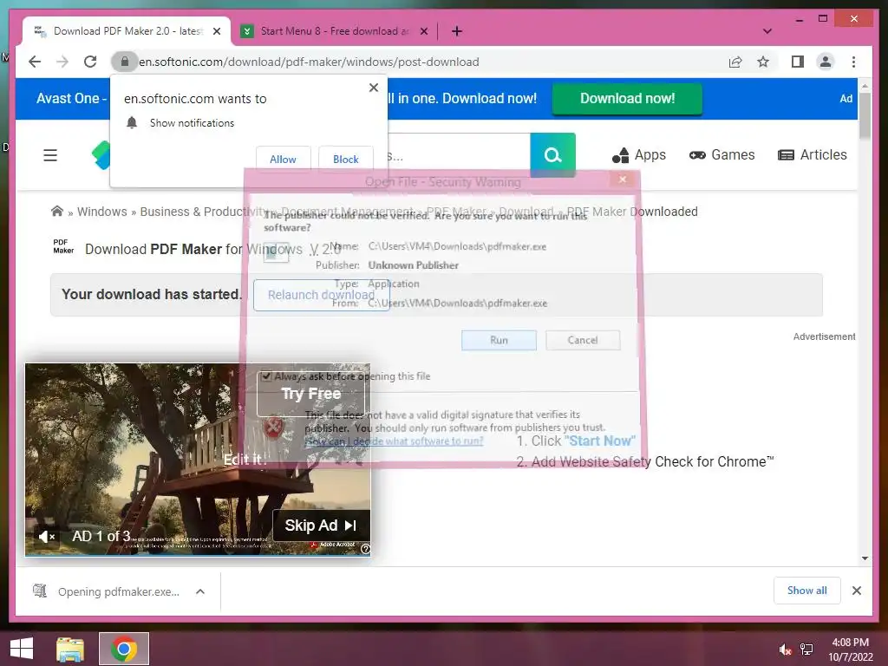Viewport: 888px width, 666px height.
Task: Click the address bar URL
Action: [x=309, y=62]
